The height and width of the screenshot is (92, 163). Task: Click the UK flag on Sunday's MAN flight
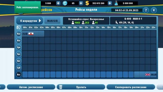[x=148, y=75]
